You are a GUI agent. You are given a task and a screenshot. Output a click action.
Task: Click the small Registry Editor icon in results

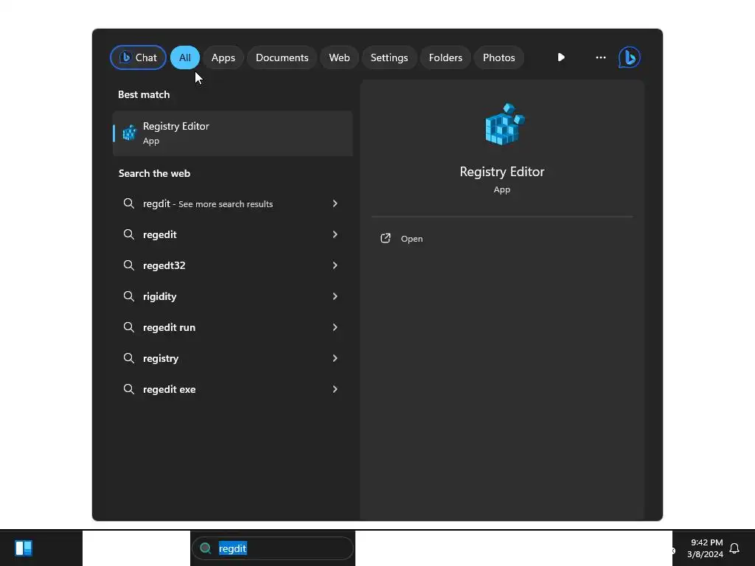129,133
